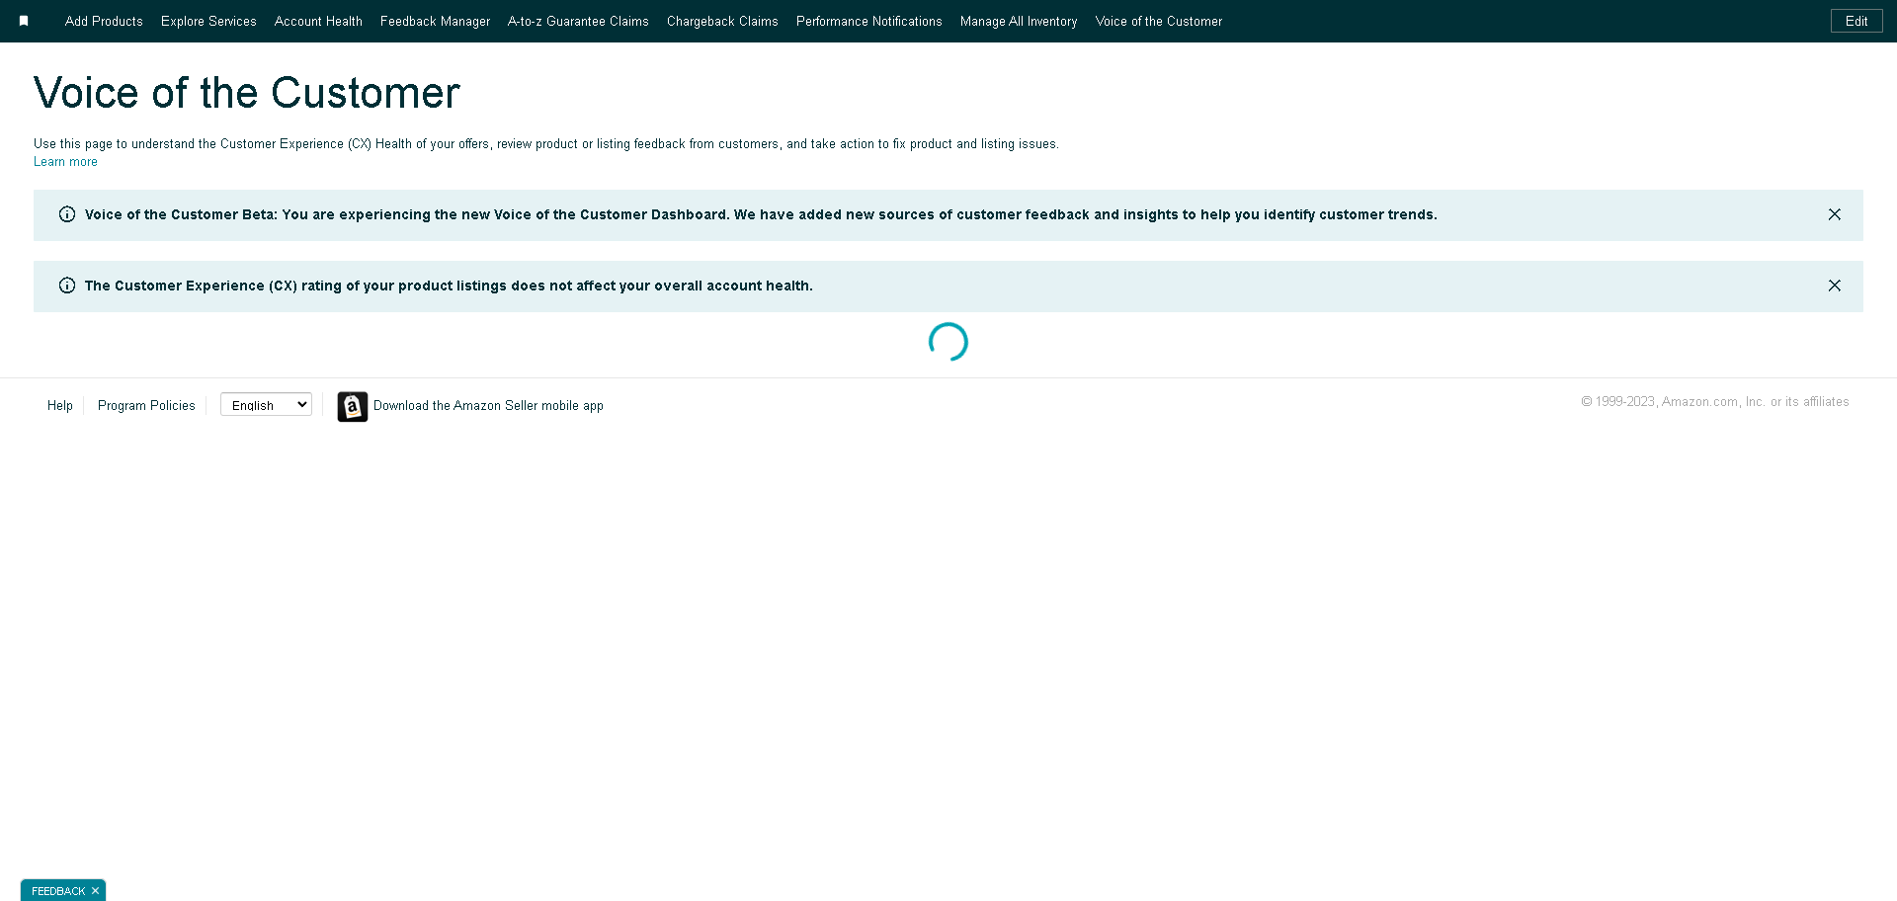This screenshot has height=901, width=1897.
Task: Navigate to Feedback Manager
Action: (435, 21)
